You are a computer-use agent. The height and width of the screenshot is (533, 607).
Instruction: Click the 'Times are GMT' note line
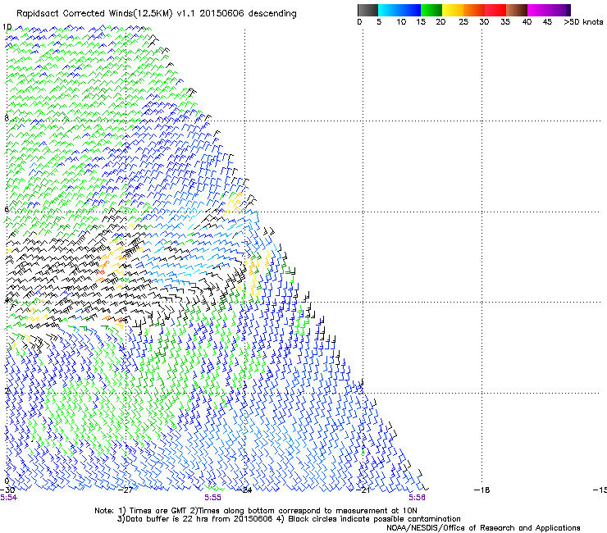point(255,511)
